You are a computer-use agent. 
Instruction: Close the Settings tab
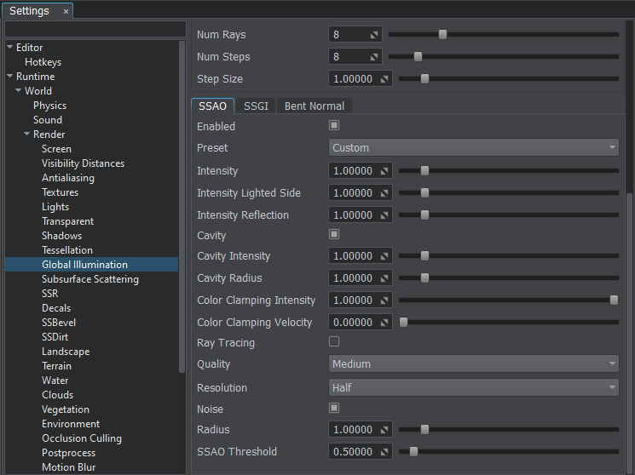(66, 11)
